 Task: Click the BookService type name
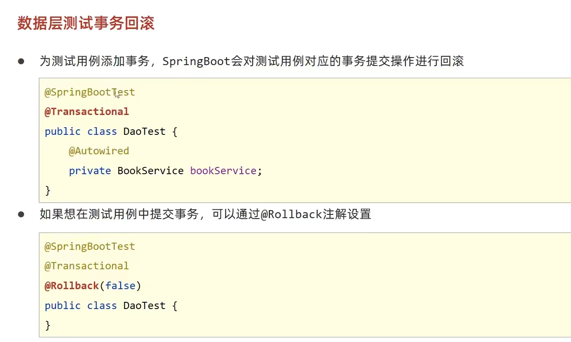pyautogui.click(x=150, y=171)
